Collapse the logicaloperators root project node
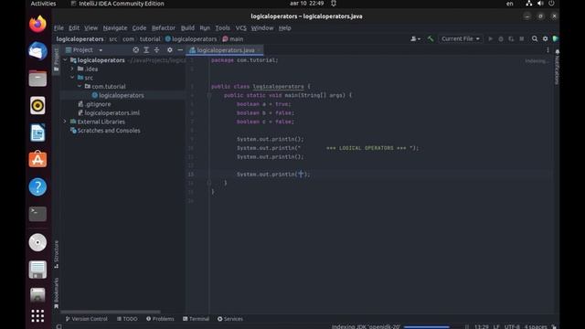The width and height of the screenshot is (585, 329). [65, 60]
